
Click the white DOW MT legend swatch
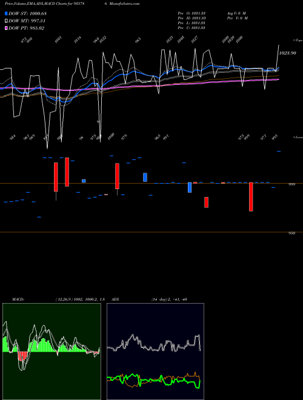point(6,21)
